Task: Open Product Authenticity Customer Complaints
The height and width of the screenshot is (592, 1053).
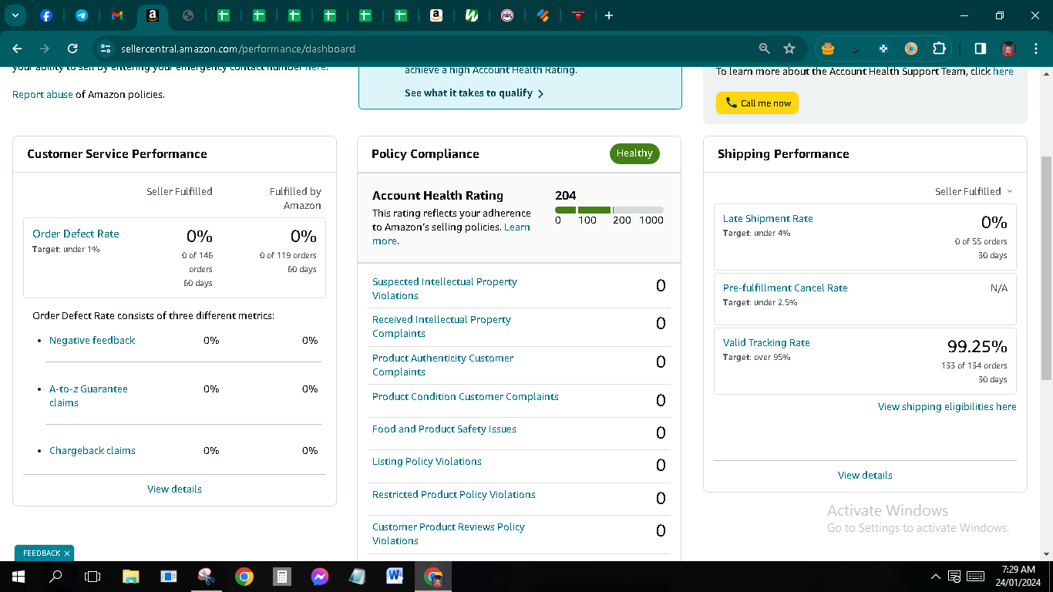Action: [x=442, y=365]
